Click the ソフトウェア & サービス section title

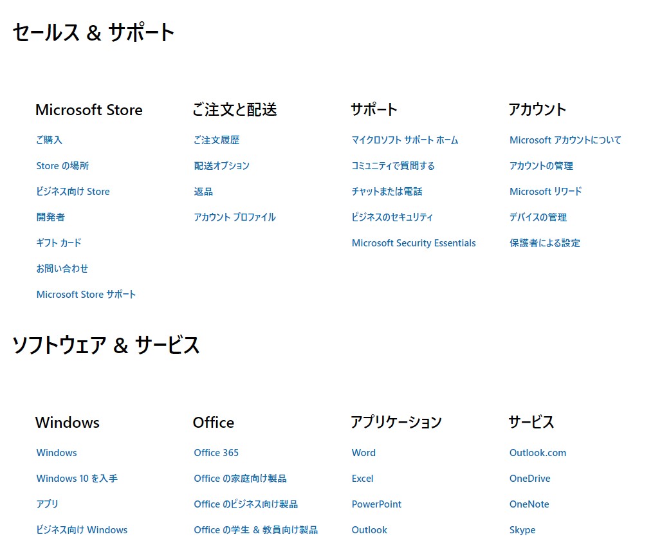pos(106,345)
